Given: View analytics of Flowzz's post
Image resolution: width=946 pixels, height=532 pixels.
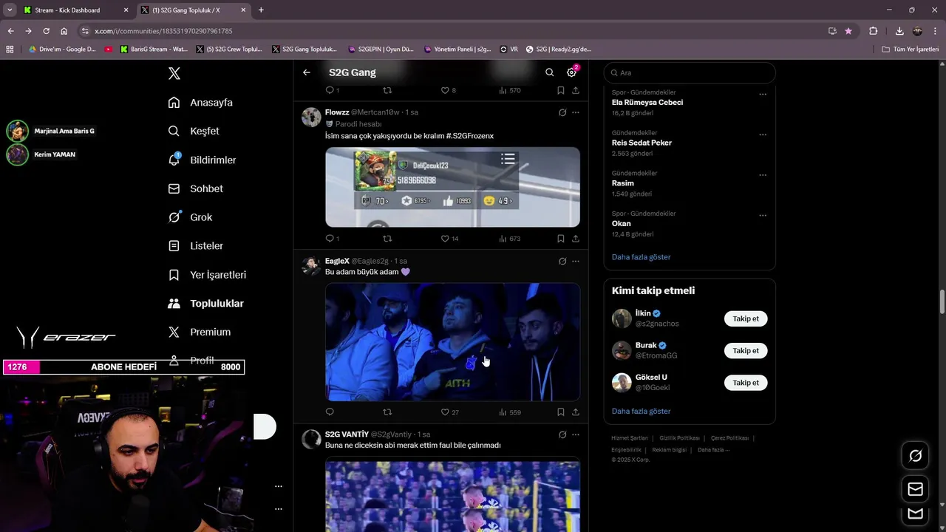Looking at the screenshot, I should coord(509,239).
